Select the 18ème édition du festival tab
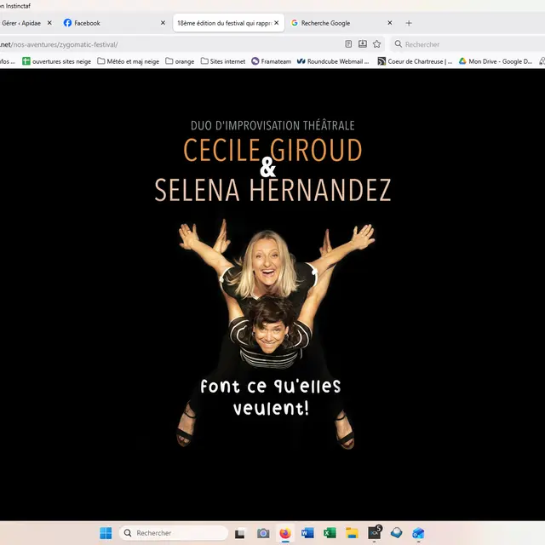 [x=228, y=23]
